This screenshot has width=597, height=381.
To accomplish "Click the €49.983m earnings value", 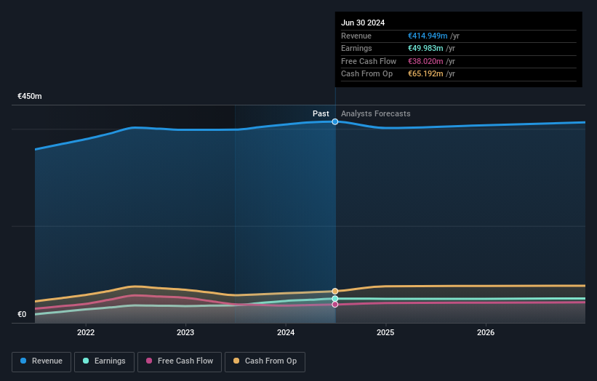I will (x=425, y=48).
